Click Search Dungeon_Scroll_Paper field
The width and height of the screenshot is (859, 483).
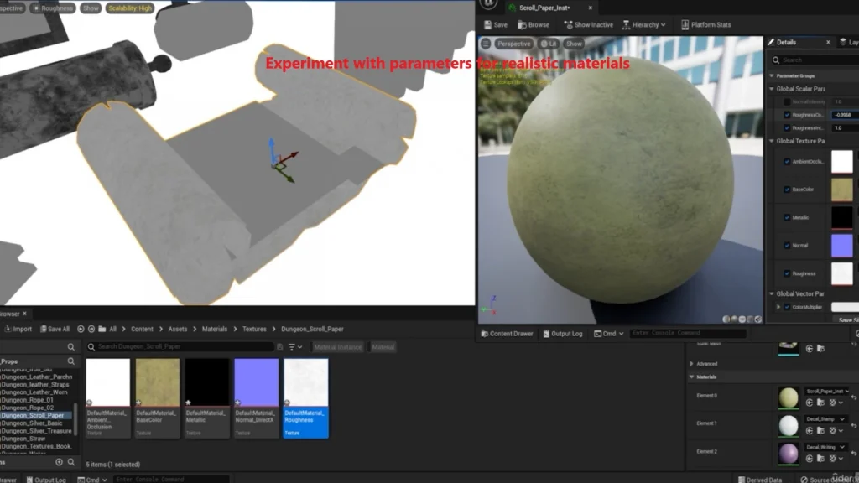180,346
